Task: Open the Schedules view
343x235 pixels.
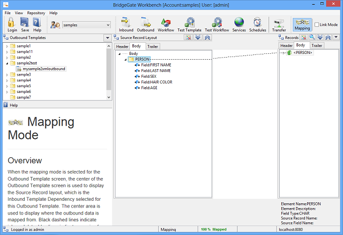Action: click(258, 24)
